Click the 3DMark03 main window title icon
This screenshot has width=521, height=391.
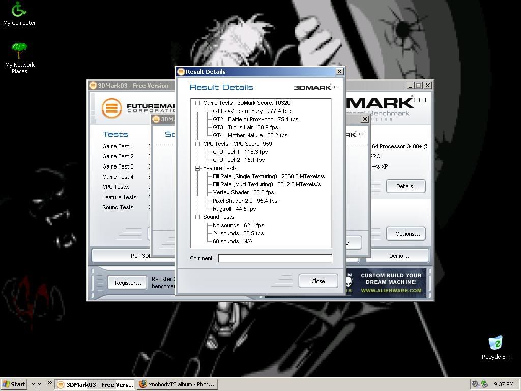coord(93,86)
